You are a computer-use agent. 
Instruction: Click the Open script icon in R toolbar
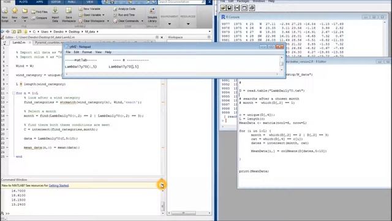[223, 8]
